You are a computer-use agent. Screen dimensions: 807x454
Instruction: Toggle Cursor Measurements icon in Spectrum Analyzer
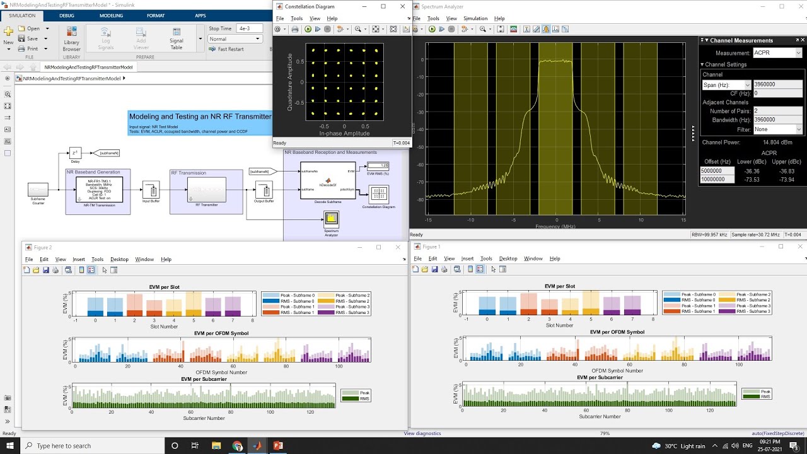pyautogui.click(x=526, y=29)
